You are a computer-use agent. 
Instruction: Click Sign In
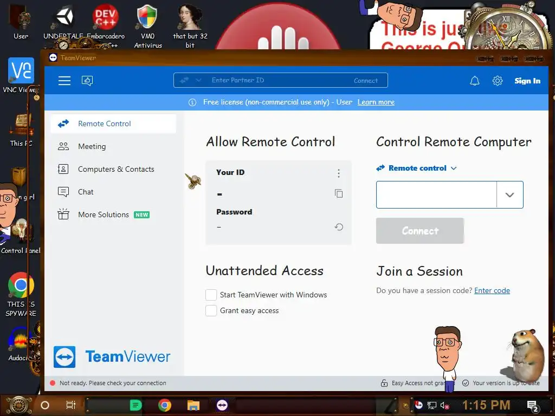(527, 81)
